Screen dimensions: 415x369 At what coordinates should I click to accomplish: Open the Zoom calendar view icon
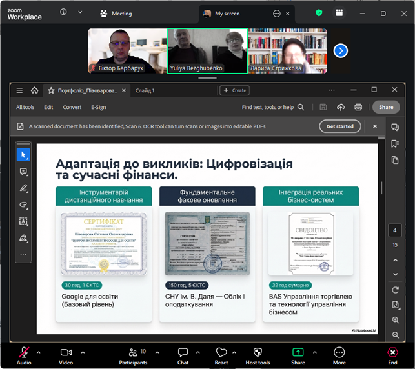coord(339,13)
